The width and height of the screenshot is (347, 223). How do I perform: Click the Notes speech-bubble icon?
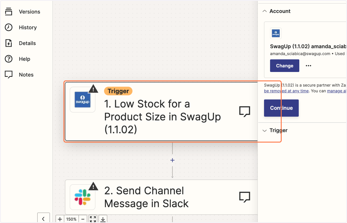point(9,75)
